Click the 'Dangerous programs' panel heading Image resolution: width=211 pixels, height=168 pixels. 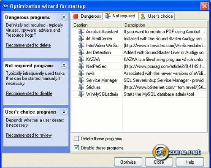point(27,17)
